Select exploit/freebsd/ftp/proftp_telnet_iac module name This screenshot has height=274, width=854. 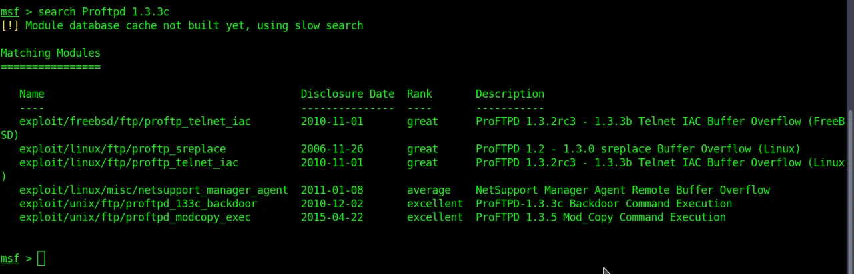point(135,122)
